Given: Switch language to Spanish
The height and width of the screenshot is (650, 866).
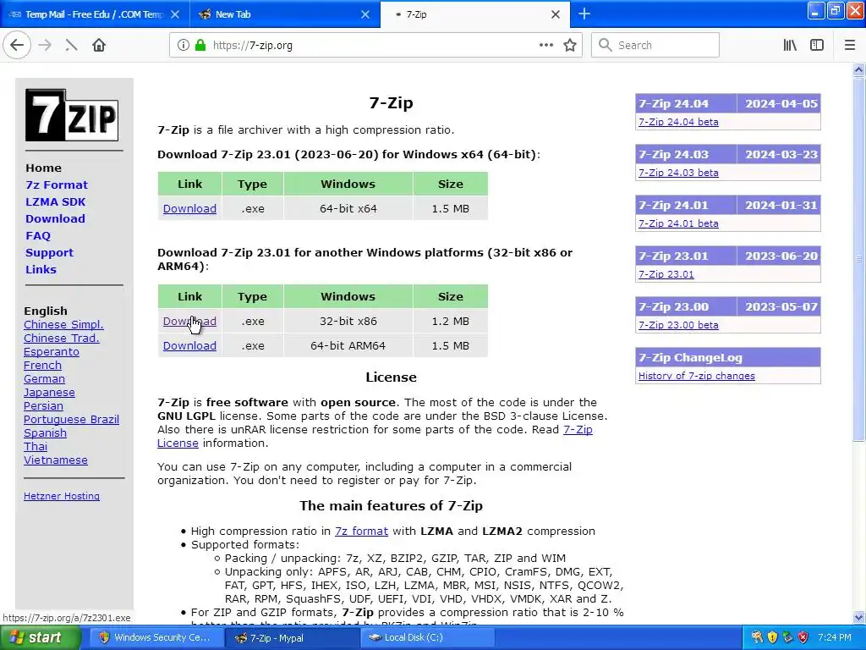Looking at the screenshot, I should coord(46,433).
